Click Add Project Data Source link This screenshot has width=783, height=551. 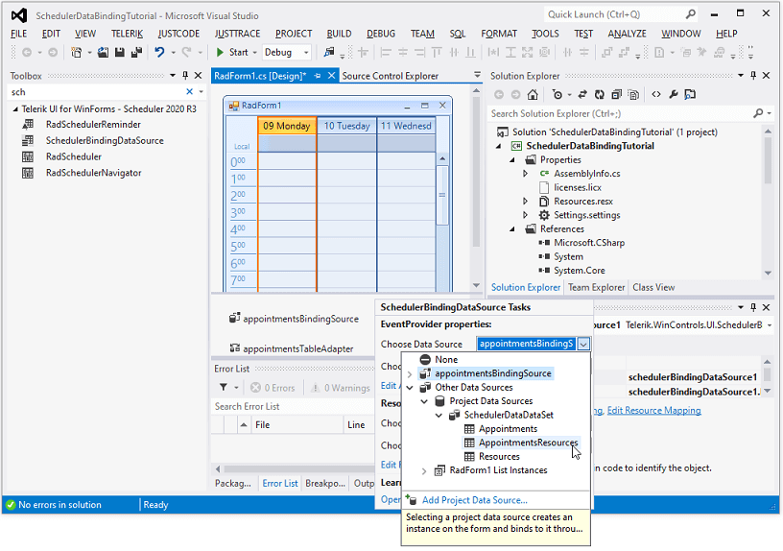click(474, 500)
